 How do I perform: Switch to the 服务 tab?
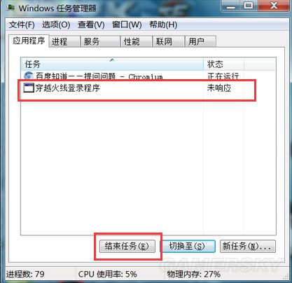pos(100,41)
